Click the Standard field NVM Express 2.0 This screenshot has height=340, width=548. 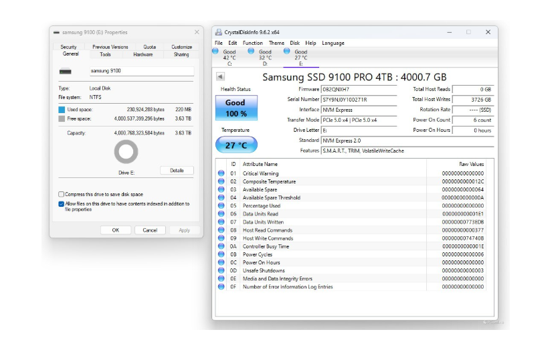[x=407, y=141]
